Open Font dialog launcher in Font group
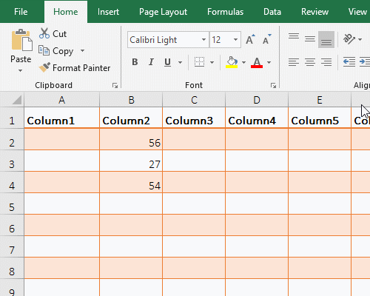 pyautogui.click(x=273, y=85)
